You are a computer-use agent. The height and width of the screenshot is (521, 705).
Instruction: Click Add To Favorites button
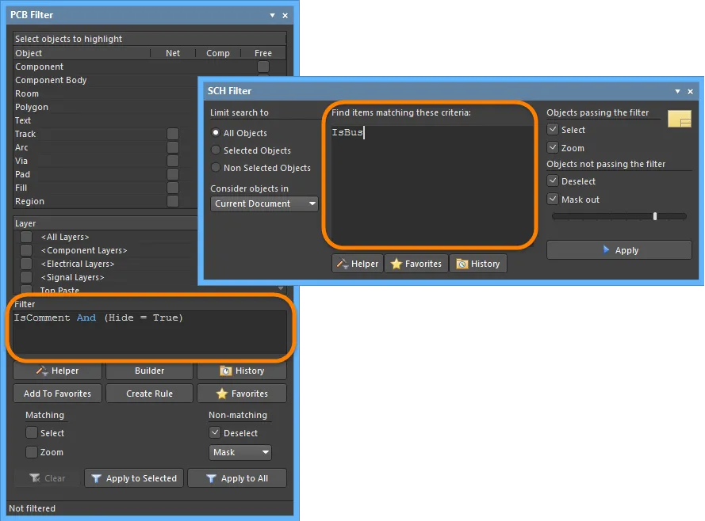(58, 394)
